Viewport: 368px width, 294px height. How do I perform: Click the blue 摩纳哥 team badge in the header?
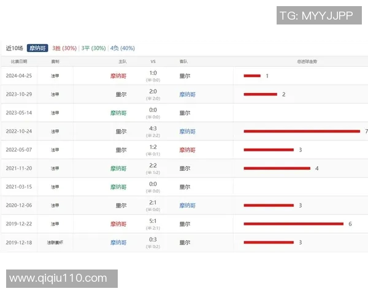37,48
